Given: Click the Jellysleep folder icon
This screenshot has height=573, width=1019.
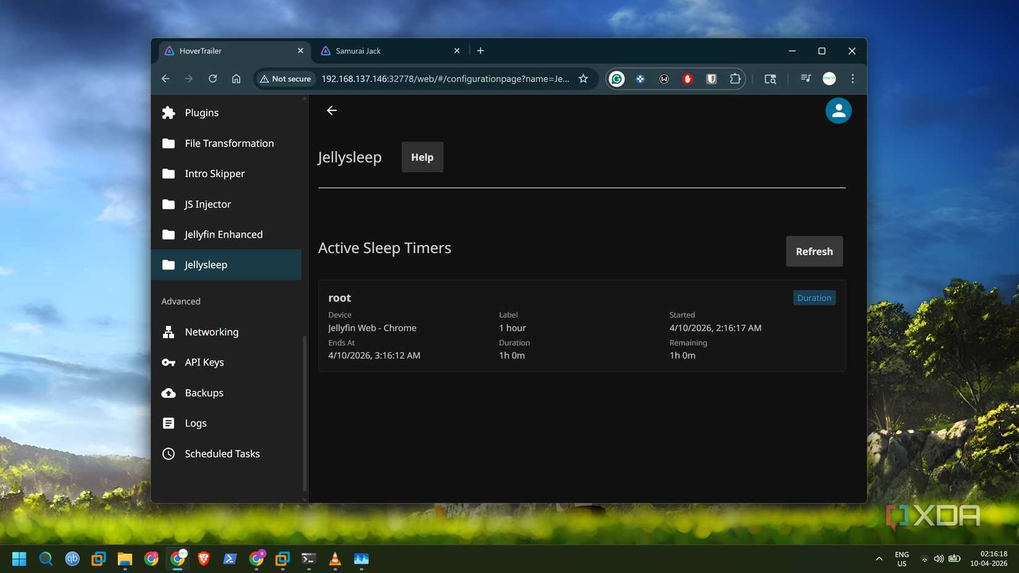Looking at the screenshot, I should 168,265.
